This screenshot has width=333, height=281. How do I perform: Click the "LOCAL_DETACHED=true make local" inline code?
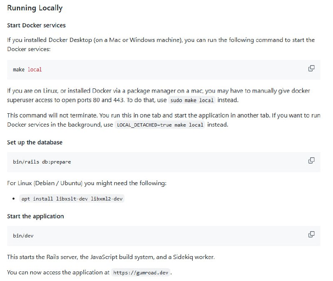160,125
